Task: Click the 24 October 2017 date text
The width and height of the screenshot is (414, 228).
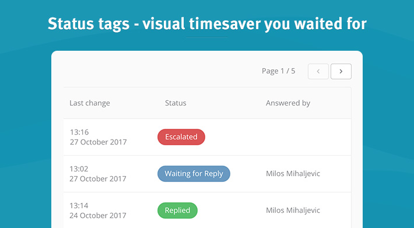Action: click(98, 215)
